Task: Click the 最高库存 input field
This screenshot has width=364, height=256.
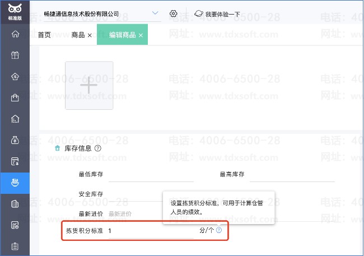Action: [292, 175]
